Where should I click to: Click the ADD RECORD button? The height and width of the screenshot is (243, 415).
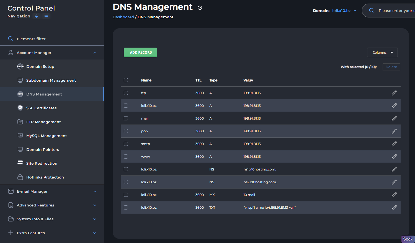(140, 53)
